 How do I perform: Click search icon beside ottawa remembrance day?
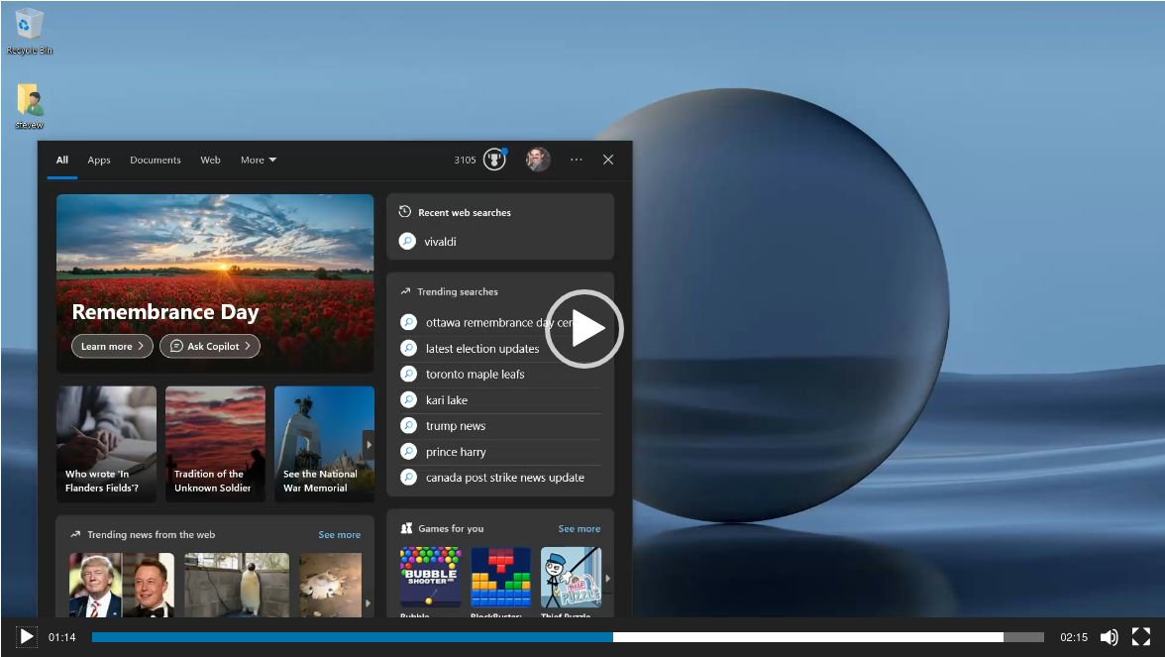click(x=408, y=322)
